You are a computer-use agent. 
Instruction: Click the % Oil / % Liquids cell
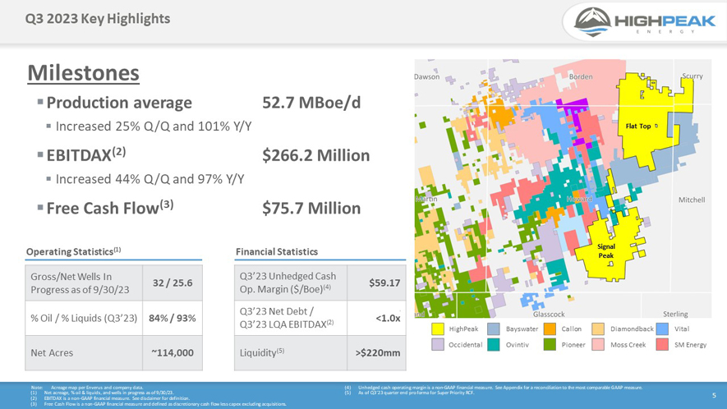tap(84, 318)
